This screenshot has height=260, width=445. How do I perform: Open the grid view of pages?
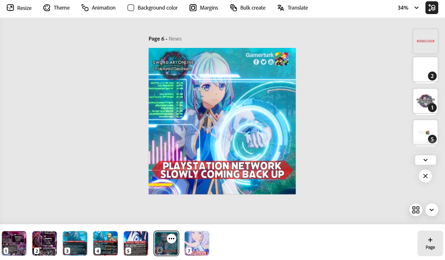pyautogui.click(x=416, y=210)
